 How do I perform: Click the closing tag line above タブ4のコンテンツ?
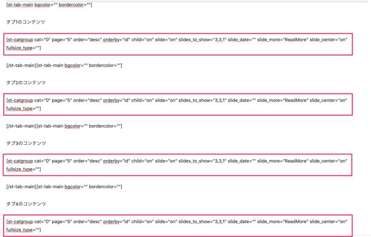64,187
